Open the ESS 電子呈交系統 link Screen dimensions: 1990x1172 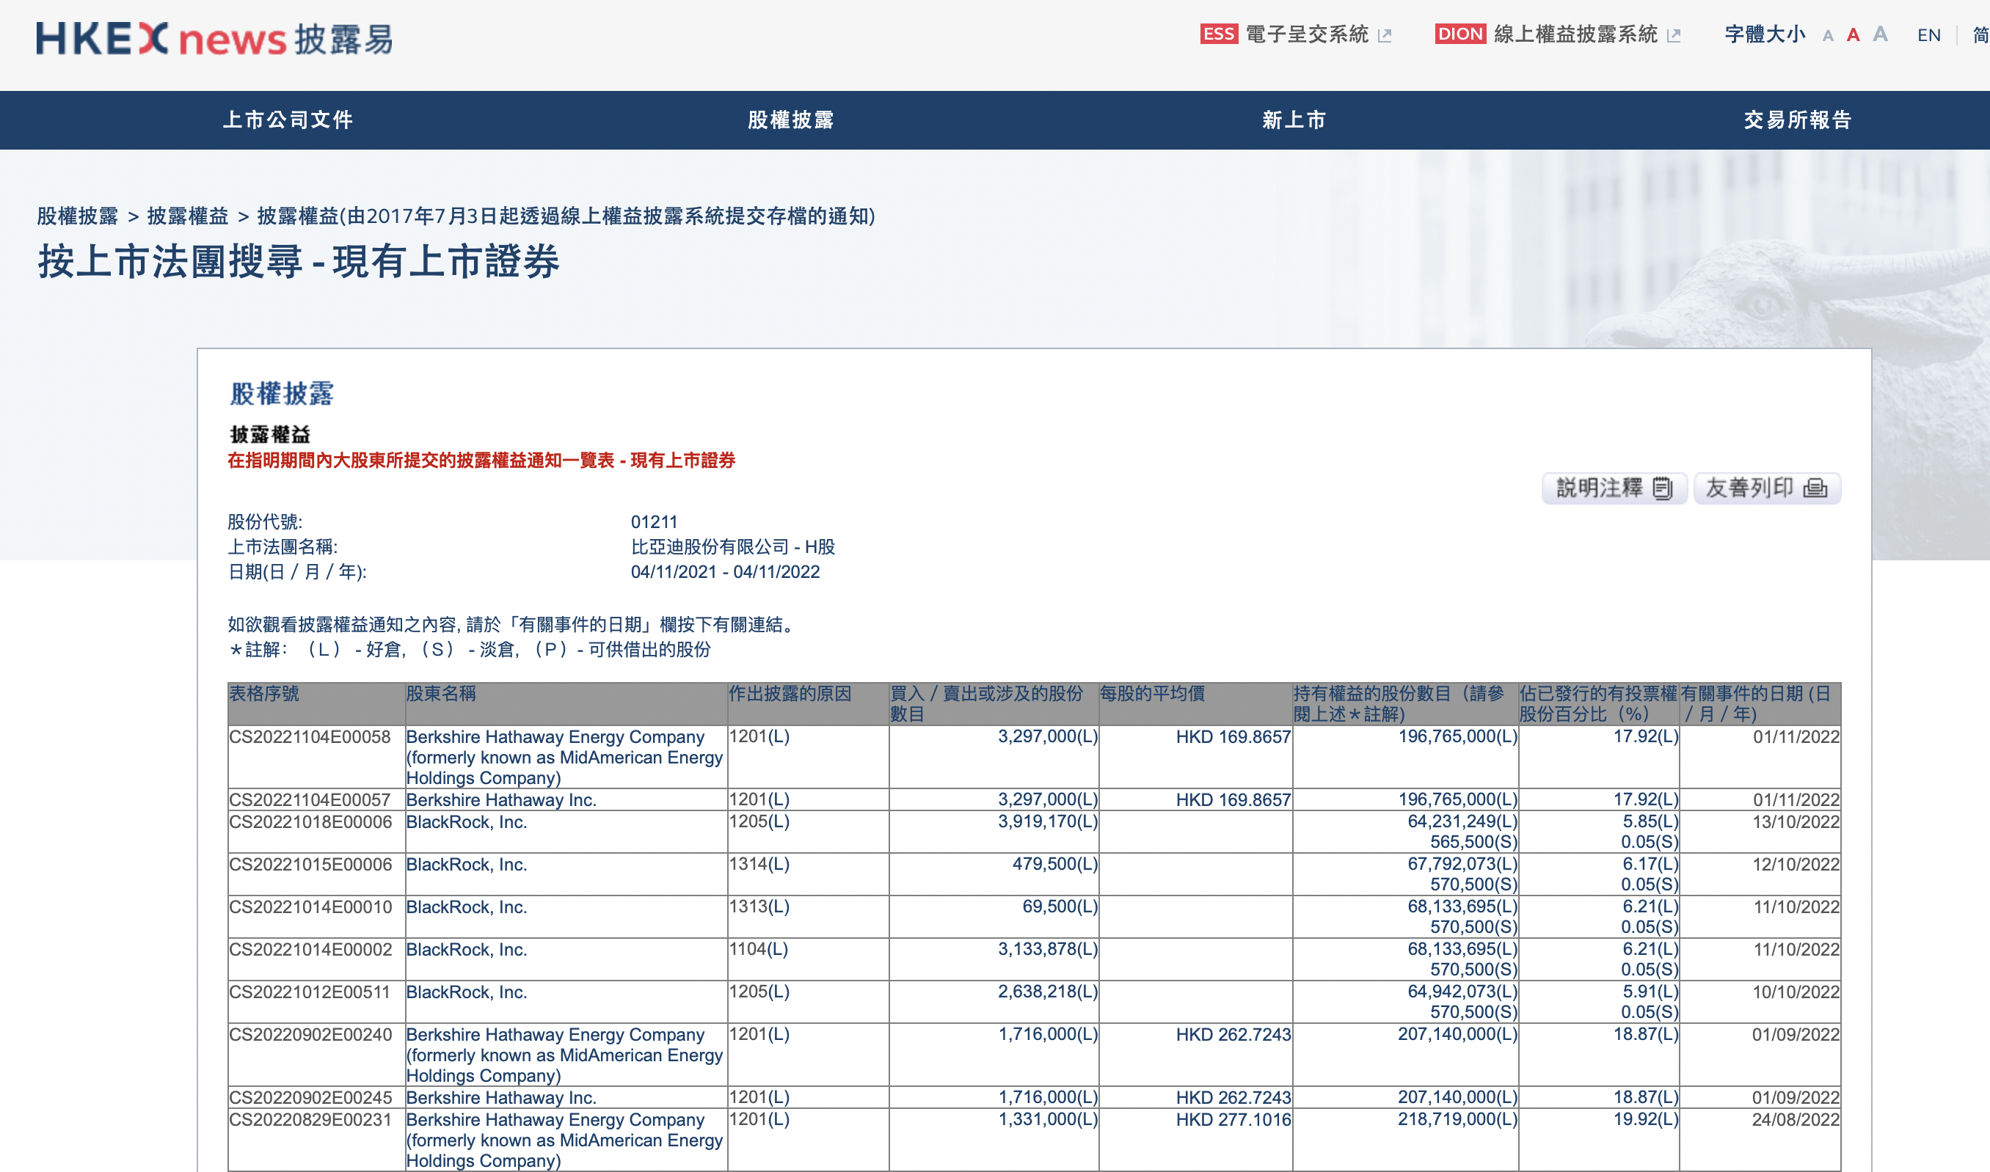coord(1284,34)
